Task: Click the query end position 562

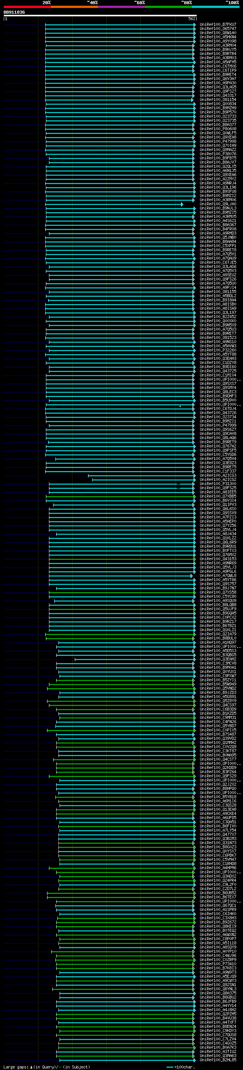Action: [x=191, y=19]
